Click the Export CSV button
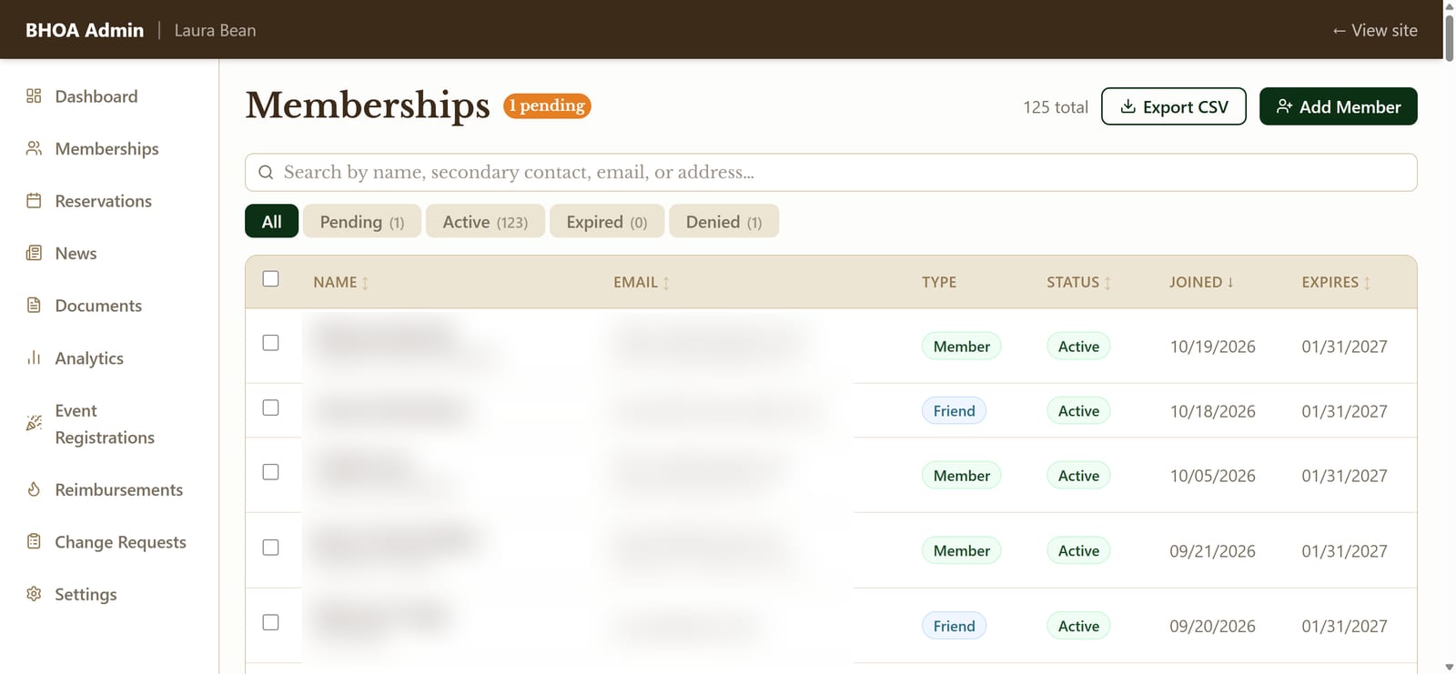Image resolution: width=1456 pixels, height=674 pixels. (x=1174, y=106)
